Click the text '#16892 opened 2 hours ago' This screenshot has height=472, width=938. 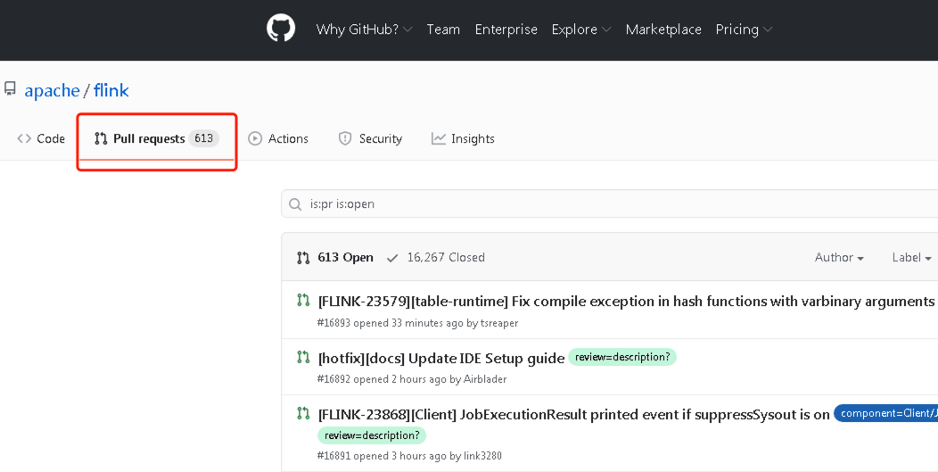coord(382,380)
